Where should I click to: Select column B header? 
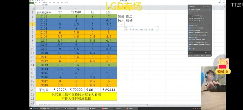pyautogui.click(x=60, y=8)
